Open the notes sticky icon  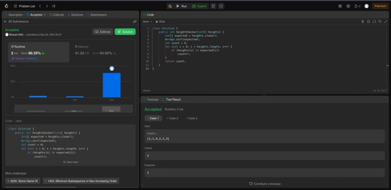pyautogui.click(x=221, y=6)
